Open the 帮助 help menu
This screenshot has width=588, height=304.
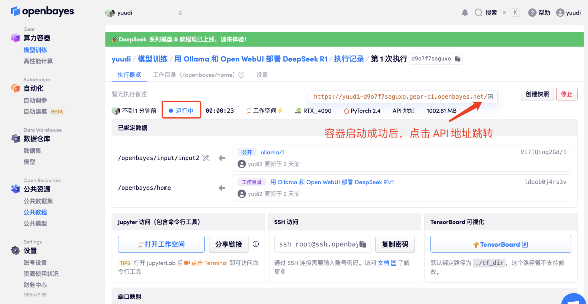[x=539, y=12]
